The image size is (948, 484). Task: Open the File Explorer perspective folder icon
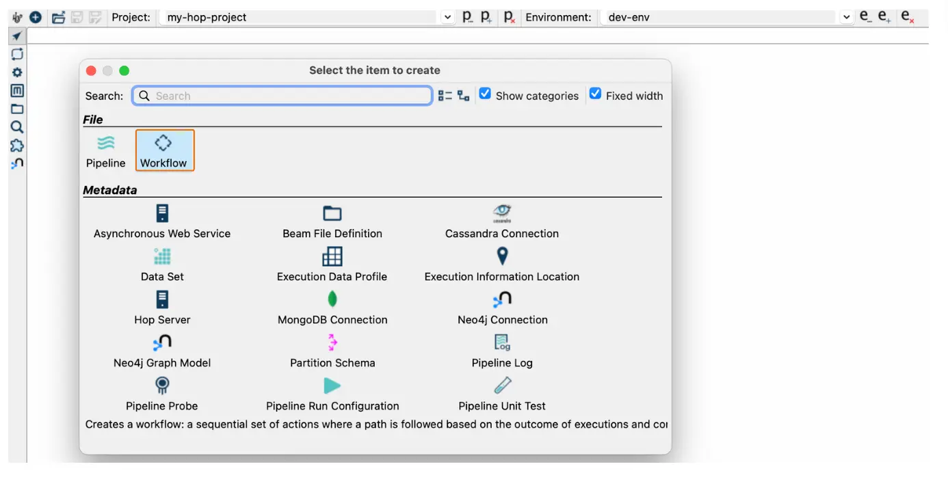tap(17, 109)
